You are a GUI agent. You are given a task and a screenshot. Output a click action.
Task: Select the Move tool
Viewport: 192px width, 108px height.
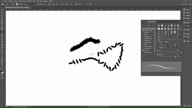click(2, 10)
